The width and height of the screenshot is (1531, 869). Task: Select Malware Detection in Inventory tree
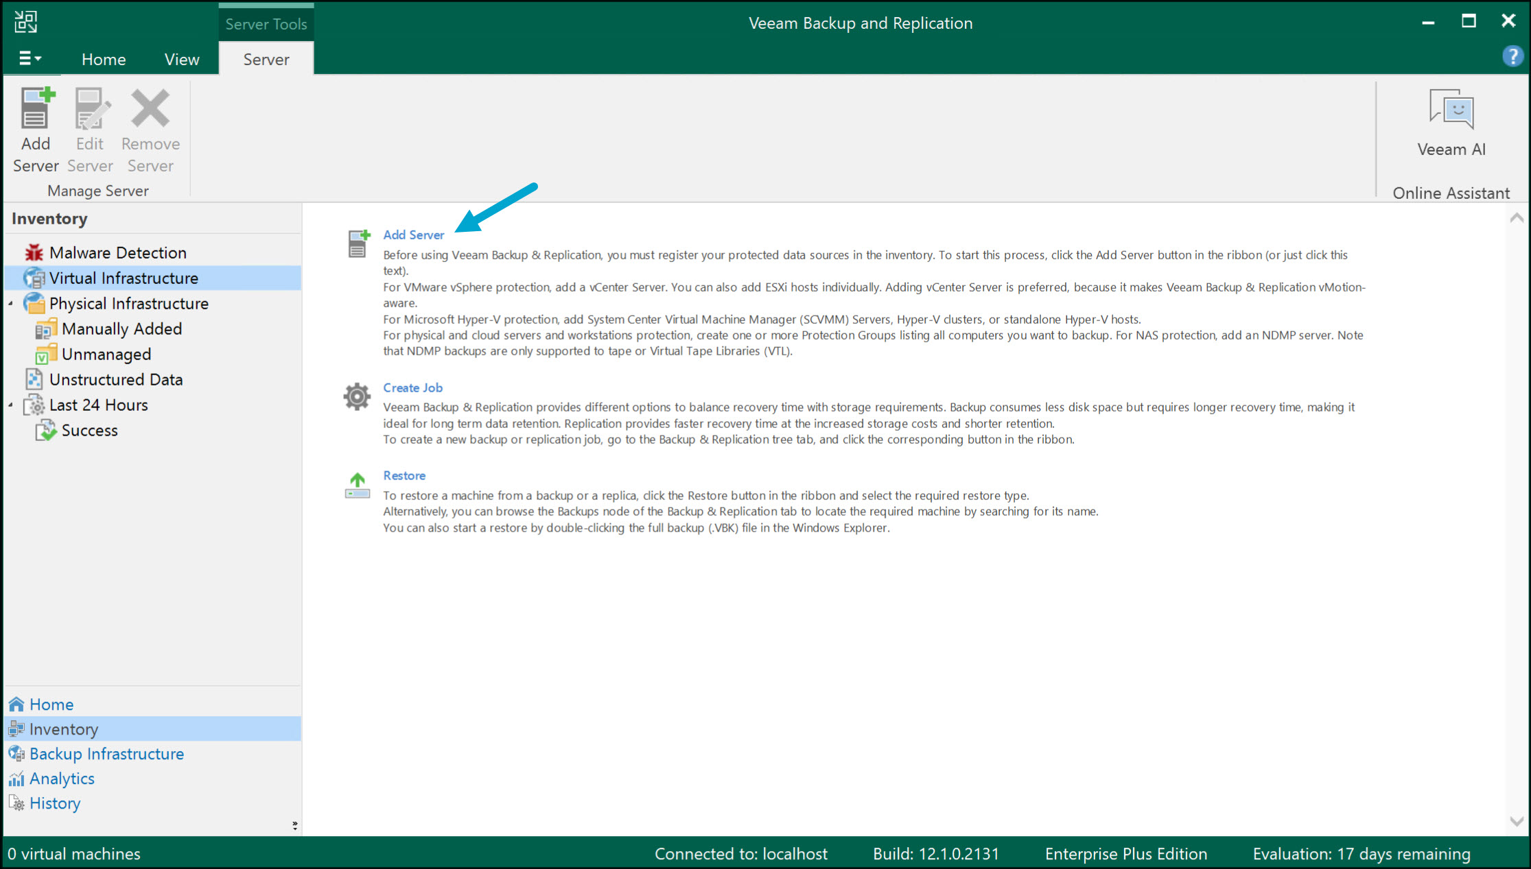point(117,252)
